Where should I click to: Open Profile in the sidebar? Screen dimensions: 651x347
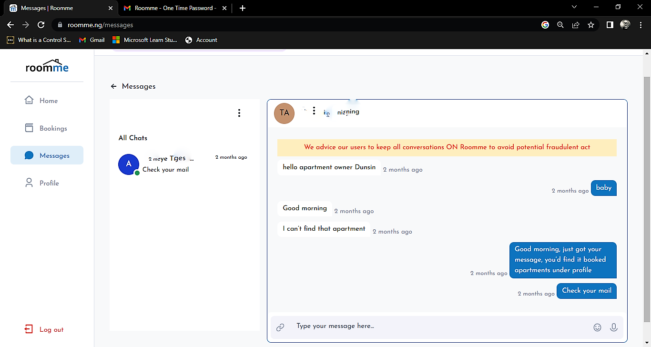(x=47, y=183)
